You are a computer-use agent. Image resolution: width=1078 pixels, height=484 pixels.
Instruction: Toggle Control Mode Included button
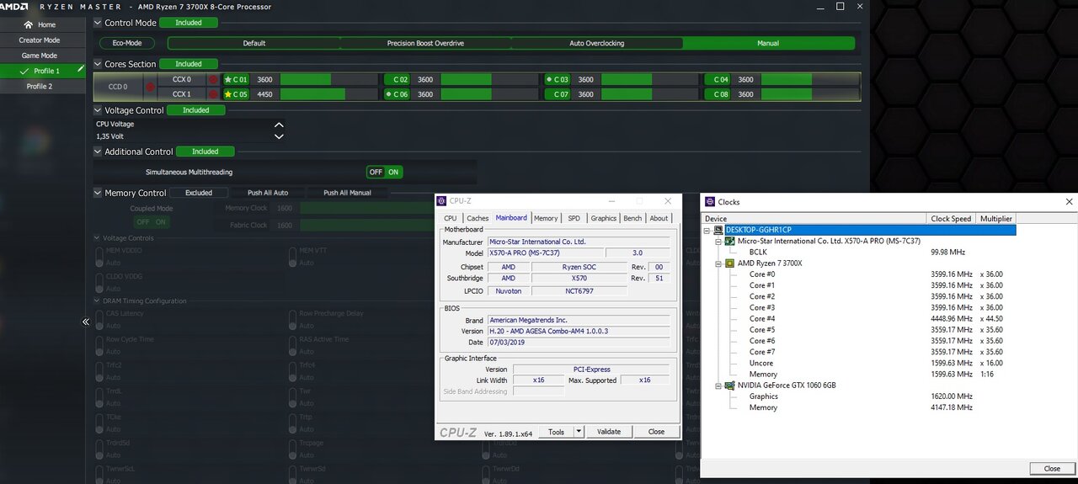coord(189,23)
